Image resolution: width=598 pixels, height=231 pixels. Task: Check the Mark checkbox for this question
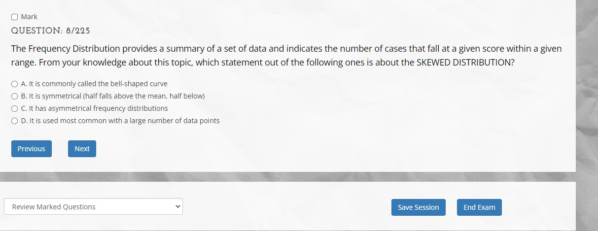(15, 17)
